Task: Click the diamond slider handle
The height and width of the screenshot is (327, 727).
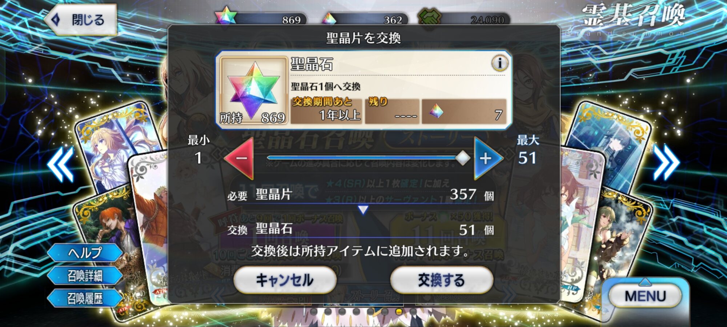Action: (462, 158)
